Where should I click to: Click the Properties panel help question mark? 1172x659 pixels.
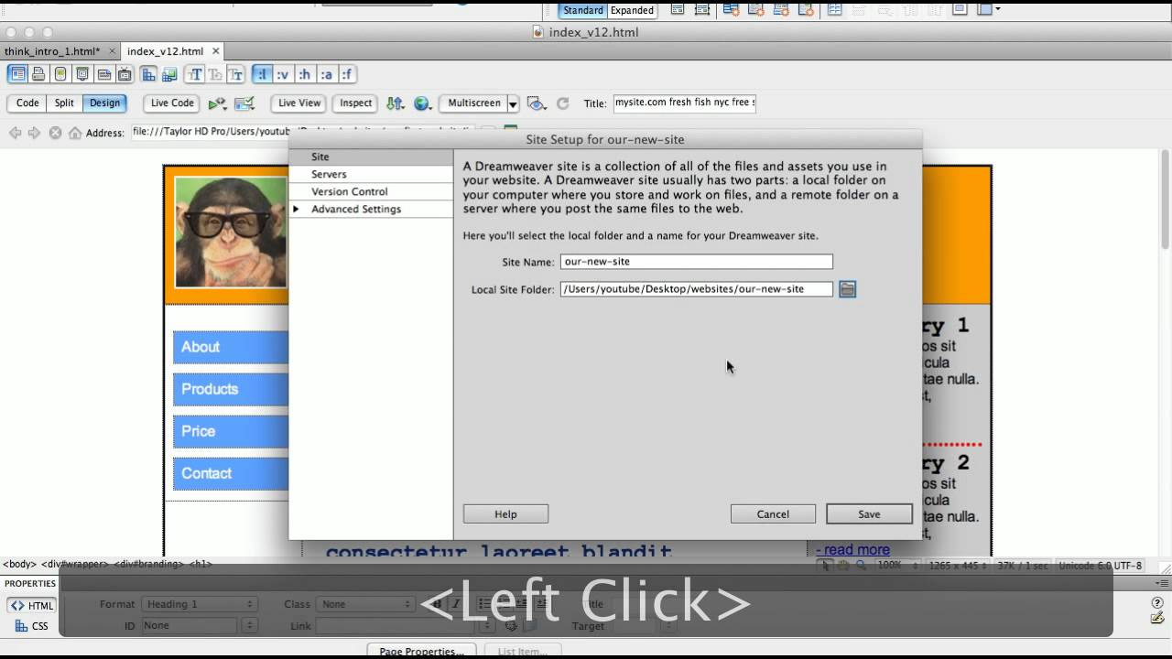click(1157, 603)
